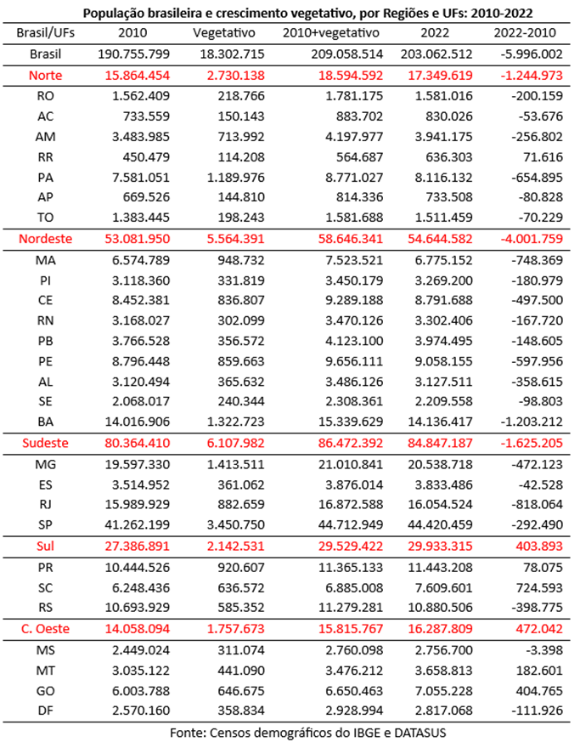Select the Sul region row label
Image resolution: width=580 pixels, height=742 pixels.
(45, 547)
